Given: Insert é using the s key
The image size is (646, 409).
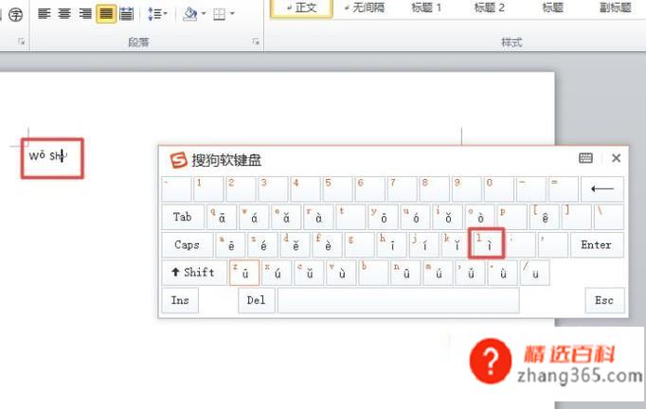Looking at the screenshot, I should tap(262, 244).
